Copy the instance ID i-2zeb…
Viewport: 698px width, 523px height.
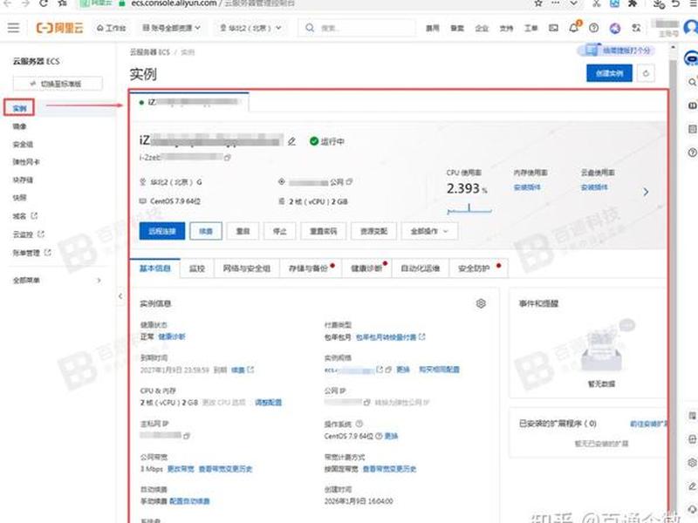click(228, 158)
